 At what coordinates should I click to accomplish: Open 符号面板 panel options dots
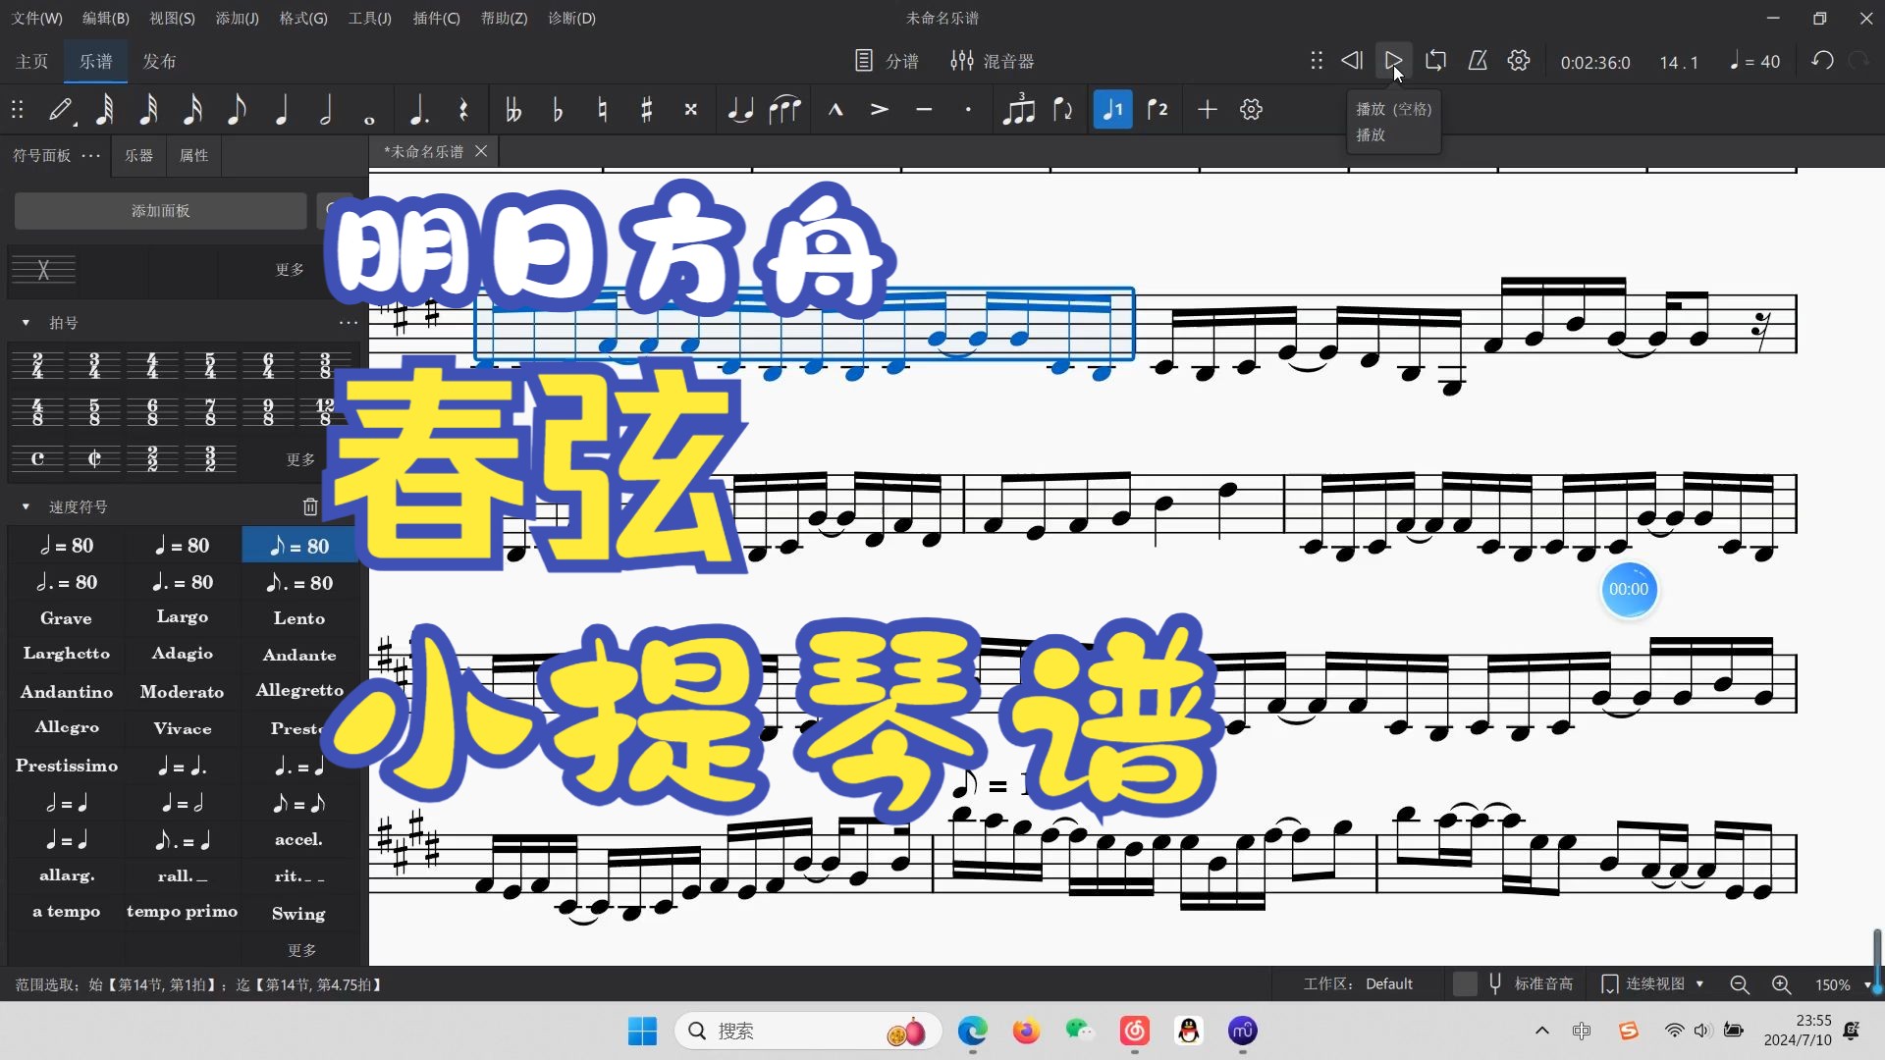[91, 155]
